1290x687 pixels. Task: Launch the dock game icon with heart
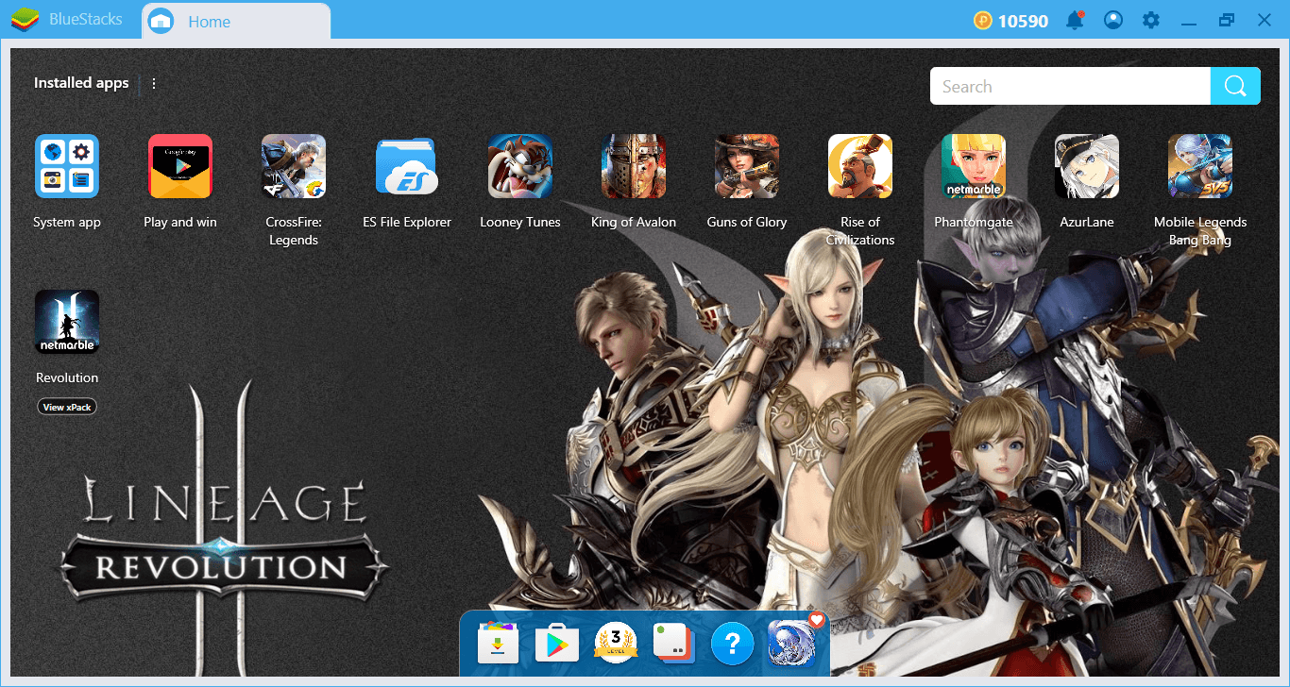[791, 642]
